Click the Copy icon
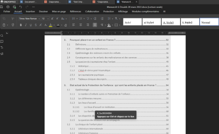Viewport: 219px width, 134px height. point(4,19)
